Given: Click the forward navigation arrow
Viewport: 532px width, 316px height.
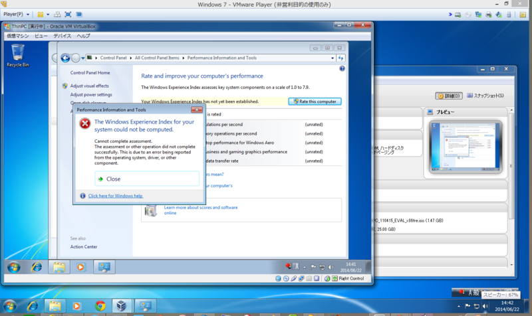Looking at the screenshot, I should pos(76,58).
